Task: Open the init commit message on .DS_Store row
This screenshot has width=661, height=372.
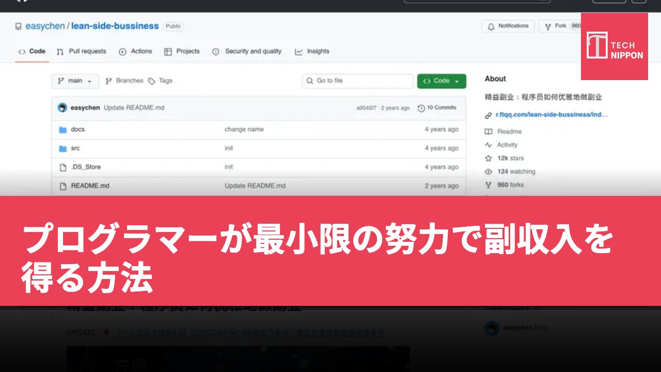Action: pyautogui.click(x=229, y=167)
